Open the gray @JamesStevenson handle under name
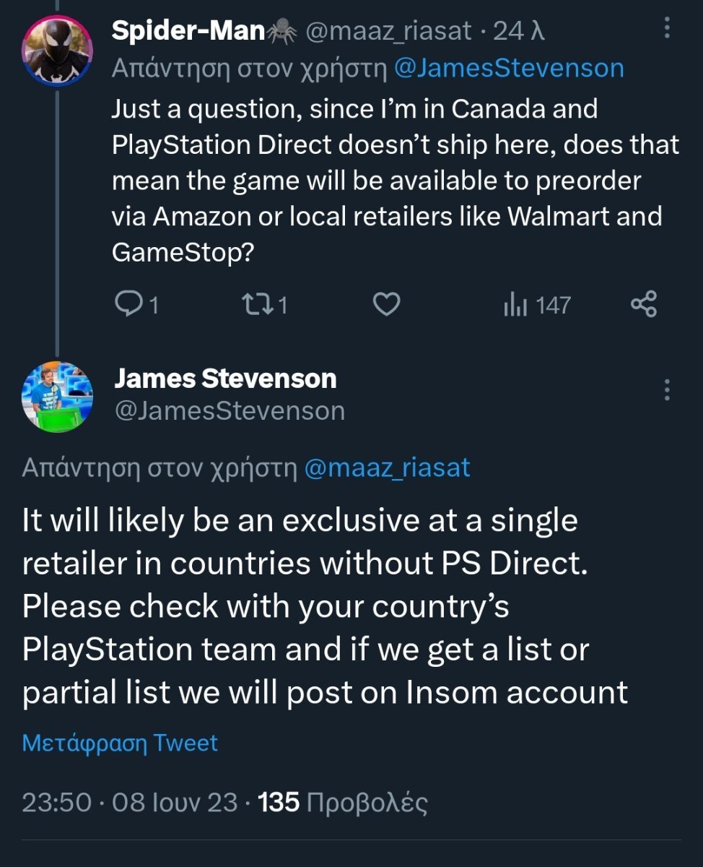This screenshot has width=703, height=867. point(230,411)
